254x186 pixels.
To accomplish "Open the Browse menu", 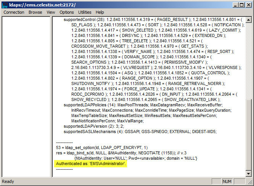I will (35, 12).
